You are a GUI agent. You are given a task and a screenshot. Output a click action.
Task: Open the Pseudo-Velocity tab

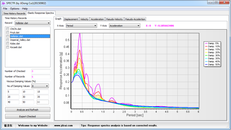point(114,19)
